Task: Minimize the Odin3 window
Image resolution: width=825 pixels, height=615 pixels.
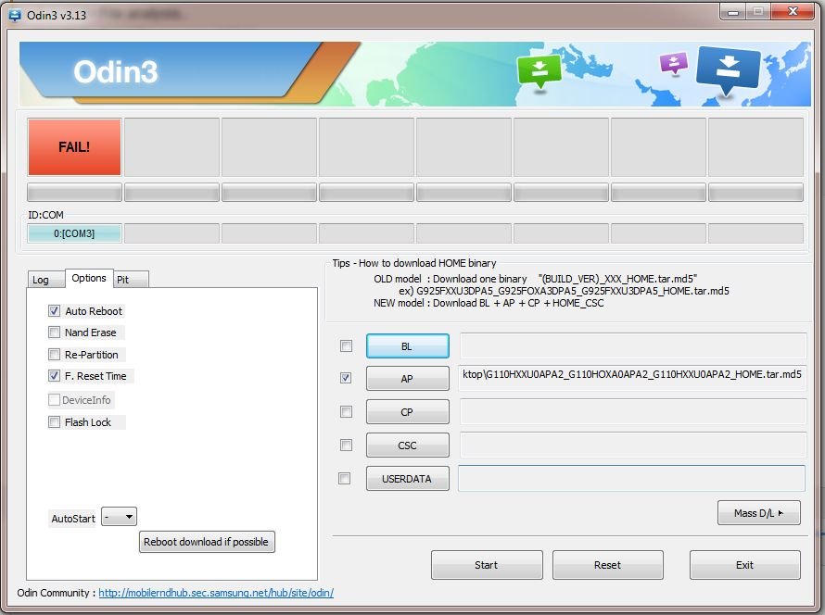Action: (x=733, y=11)
